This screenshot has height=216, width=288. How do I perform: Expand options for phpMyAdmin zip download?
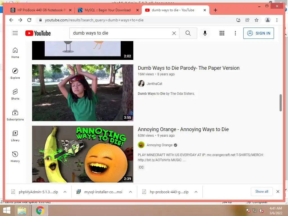point(65,192)
